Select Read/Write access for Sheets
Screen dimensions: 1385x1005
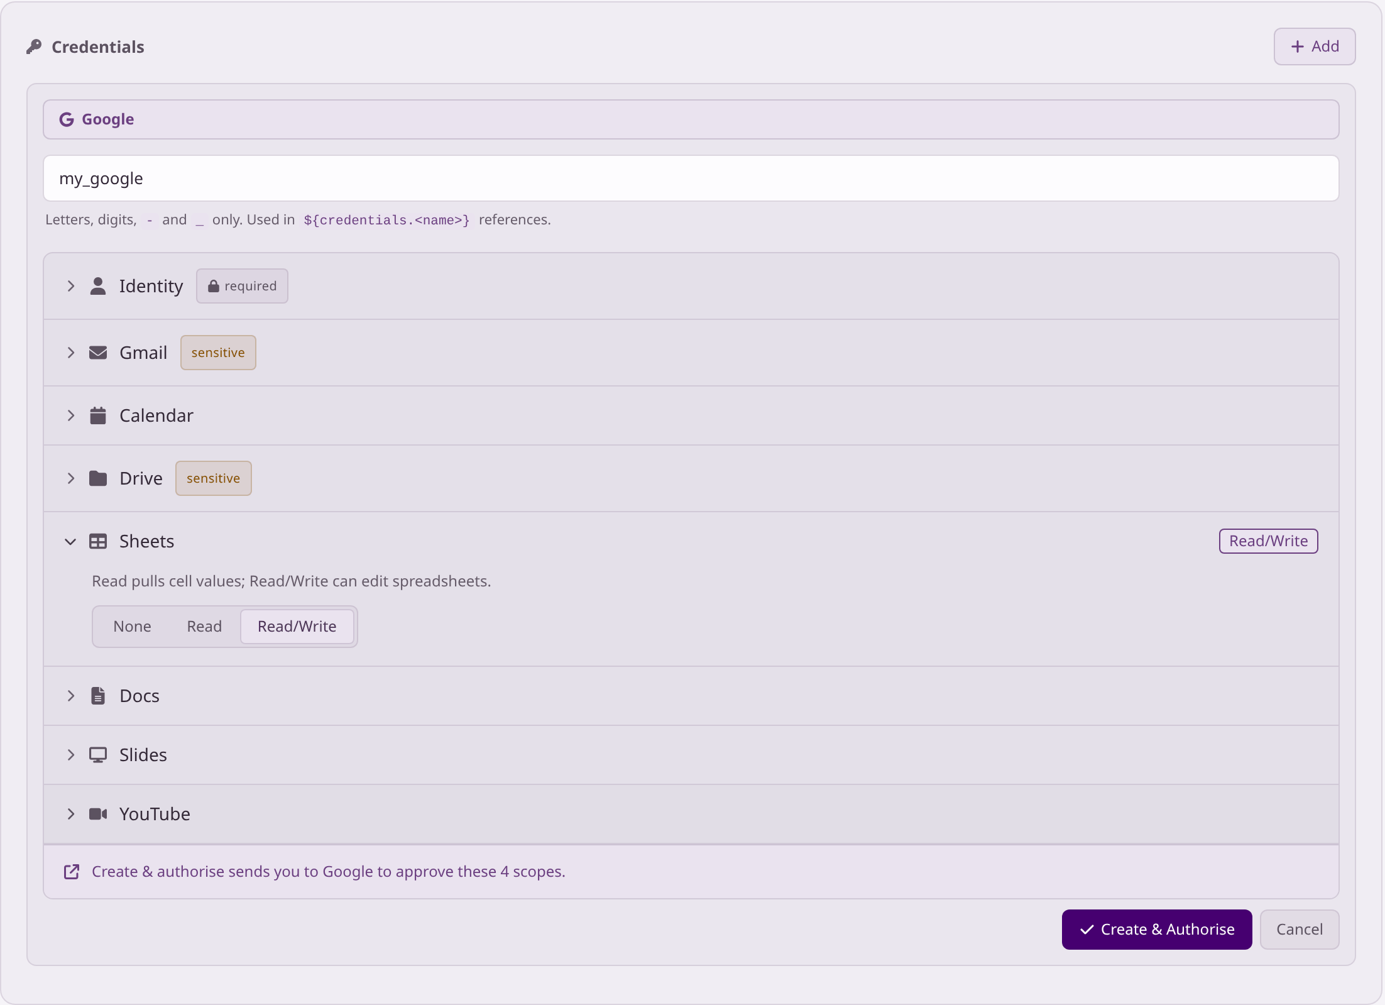[297, 627]
